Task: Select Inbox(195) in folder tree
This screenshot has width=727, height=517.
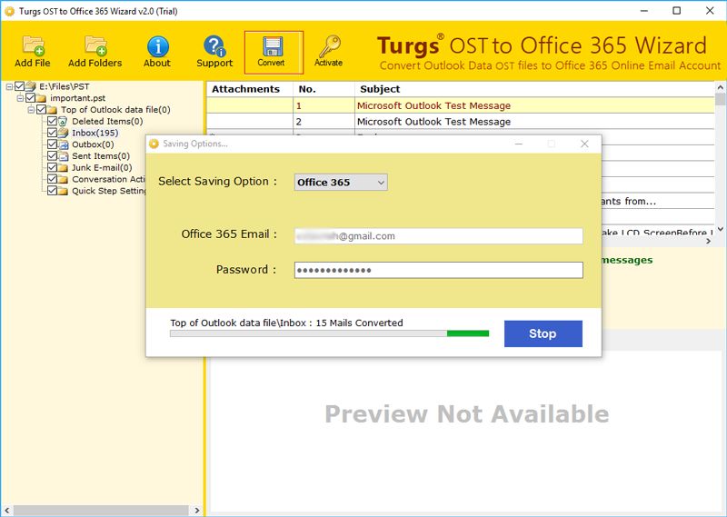Action: point(95,133)
